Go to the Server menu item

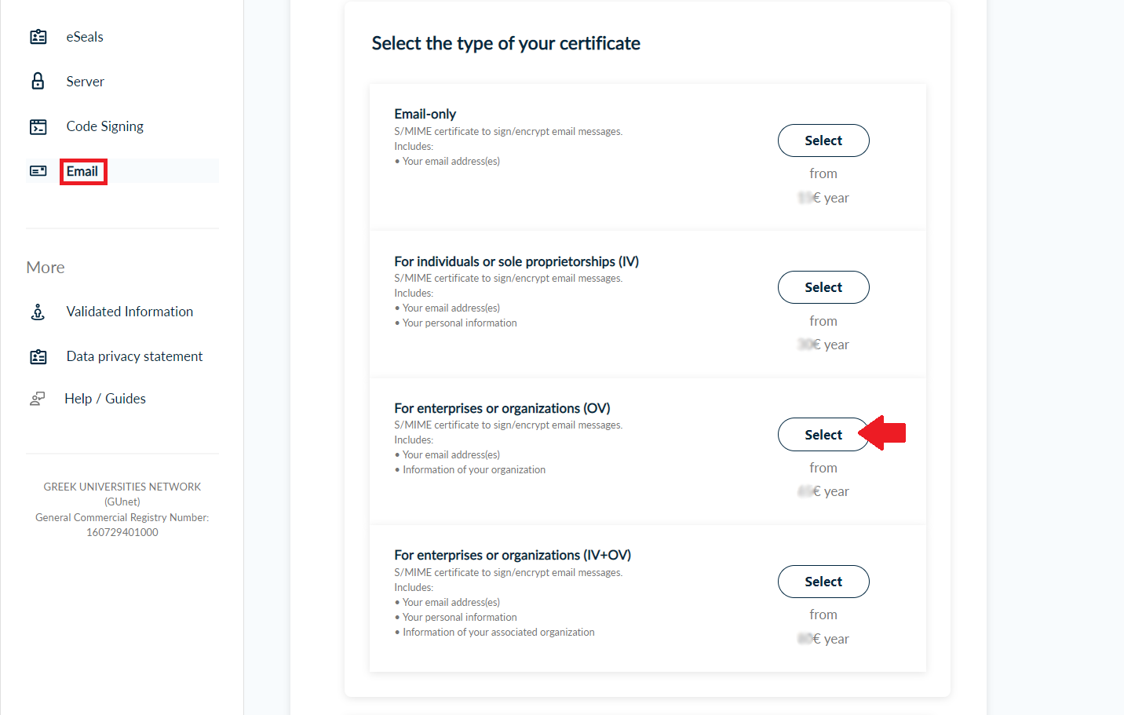[x=85, y=82]
